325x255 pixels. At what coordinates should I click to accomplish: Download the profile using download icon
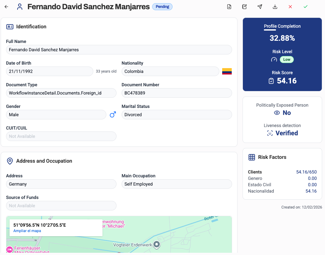click(275, 7)
